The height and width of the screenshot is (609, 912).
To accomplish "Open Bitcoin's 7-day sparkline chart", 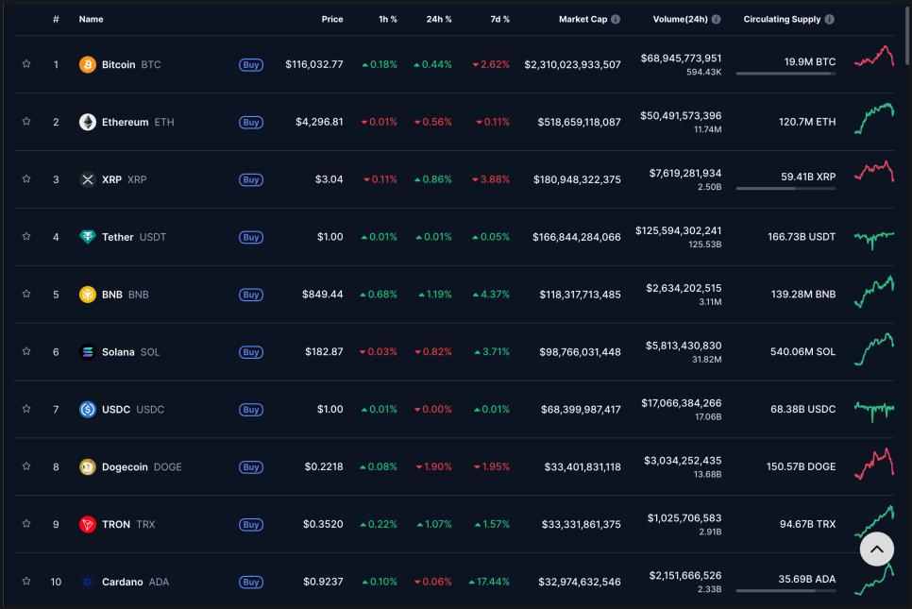I will pos(874,57).
